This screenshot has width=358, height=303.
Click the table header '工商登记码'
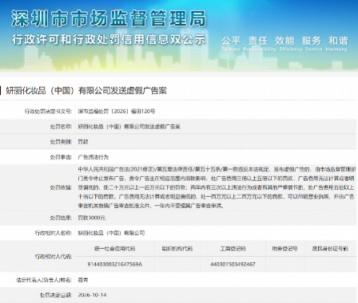pyautogui.click(x=233, y=249)
